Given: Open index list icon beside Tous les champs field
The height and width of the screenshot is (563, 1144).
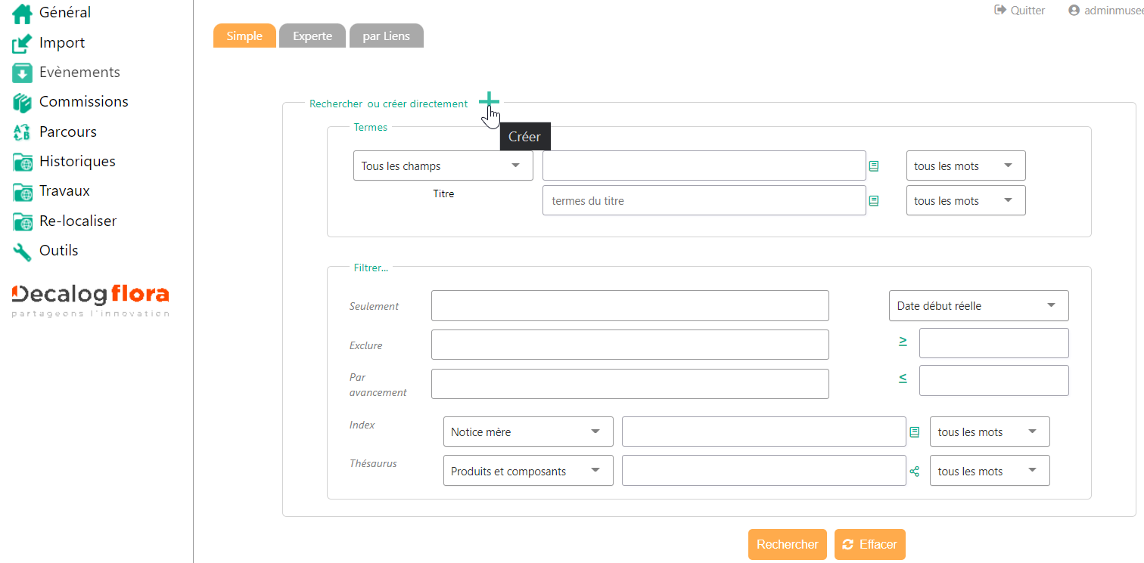Looking at the screenshot, I should point(874,166).
